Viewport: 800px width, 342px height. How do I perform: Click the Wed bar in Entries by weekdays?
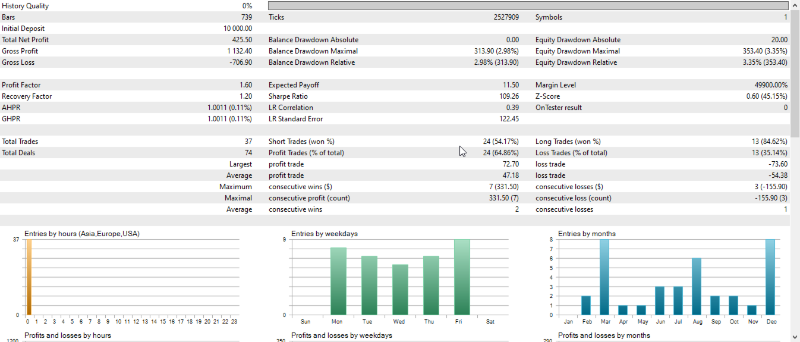coord(401,290)
